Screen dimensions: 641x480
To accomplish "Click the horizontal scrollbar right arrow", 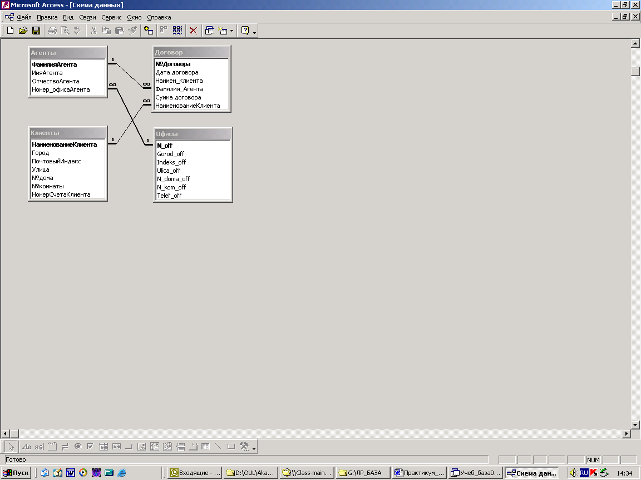I will [627, 433].
